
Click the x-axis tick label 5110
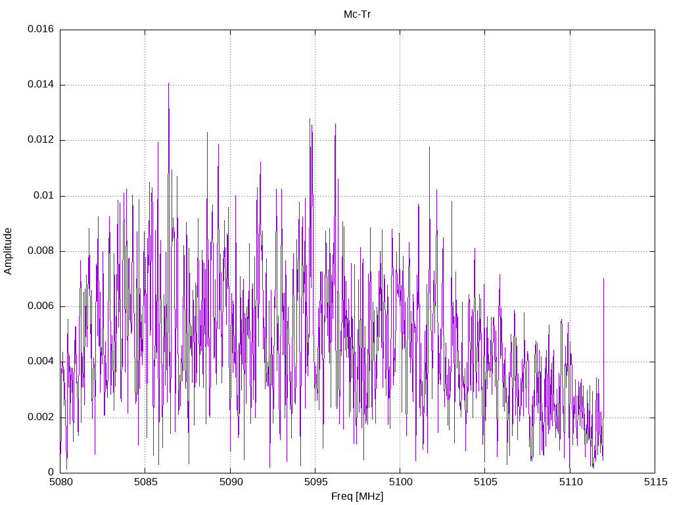pos(570,482)
